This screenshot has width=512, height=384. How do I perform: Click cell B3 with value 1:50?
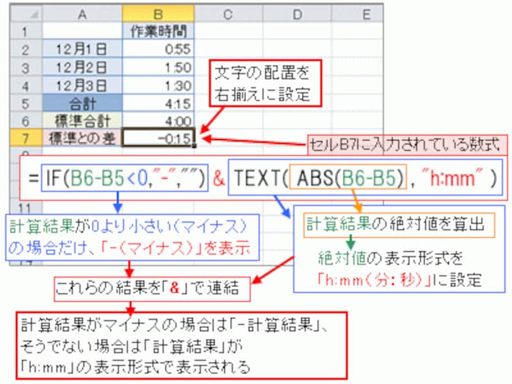(158, 67)
